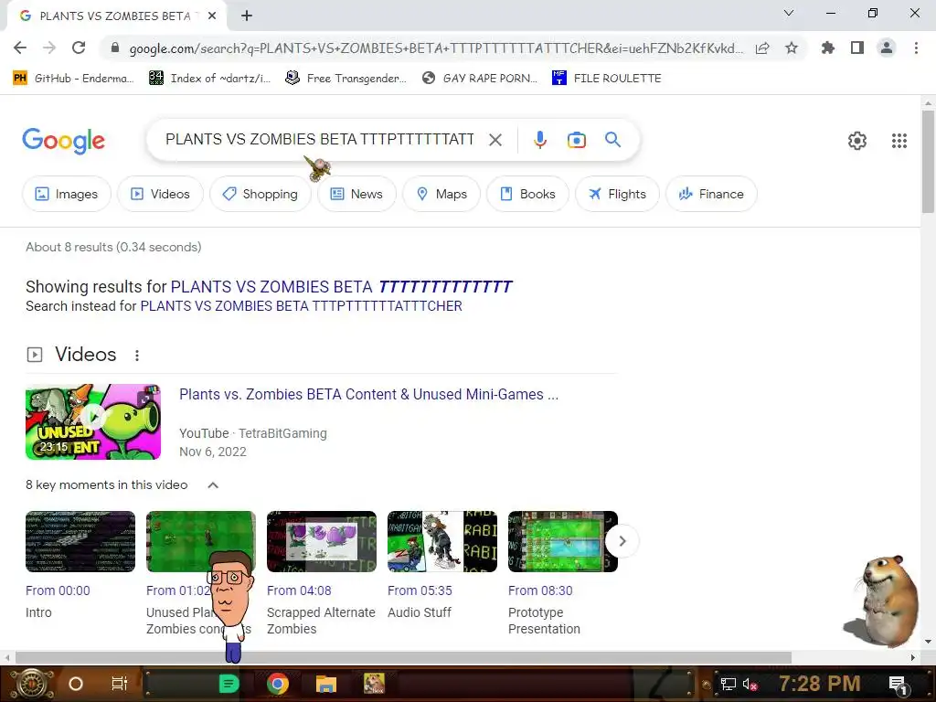Switch to Finance results
Viewport: 936px width, 702px height.
pos(711,194)
